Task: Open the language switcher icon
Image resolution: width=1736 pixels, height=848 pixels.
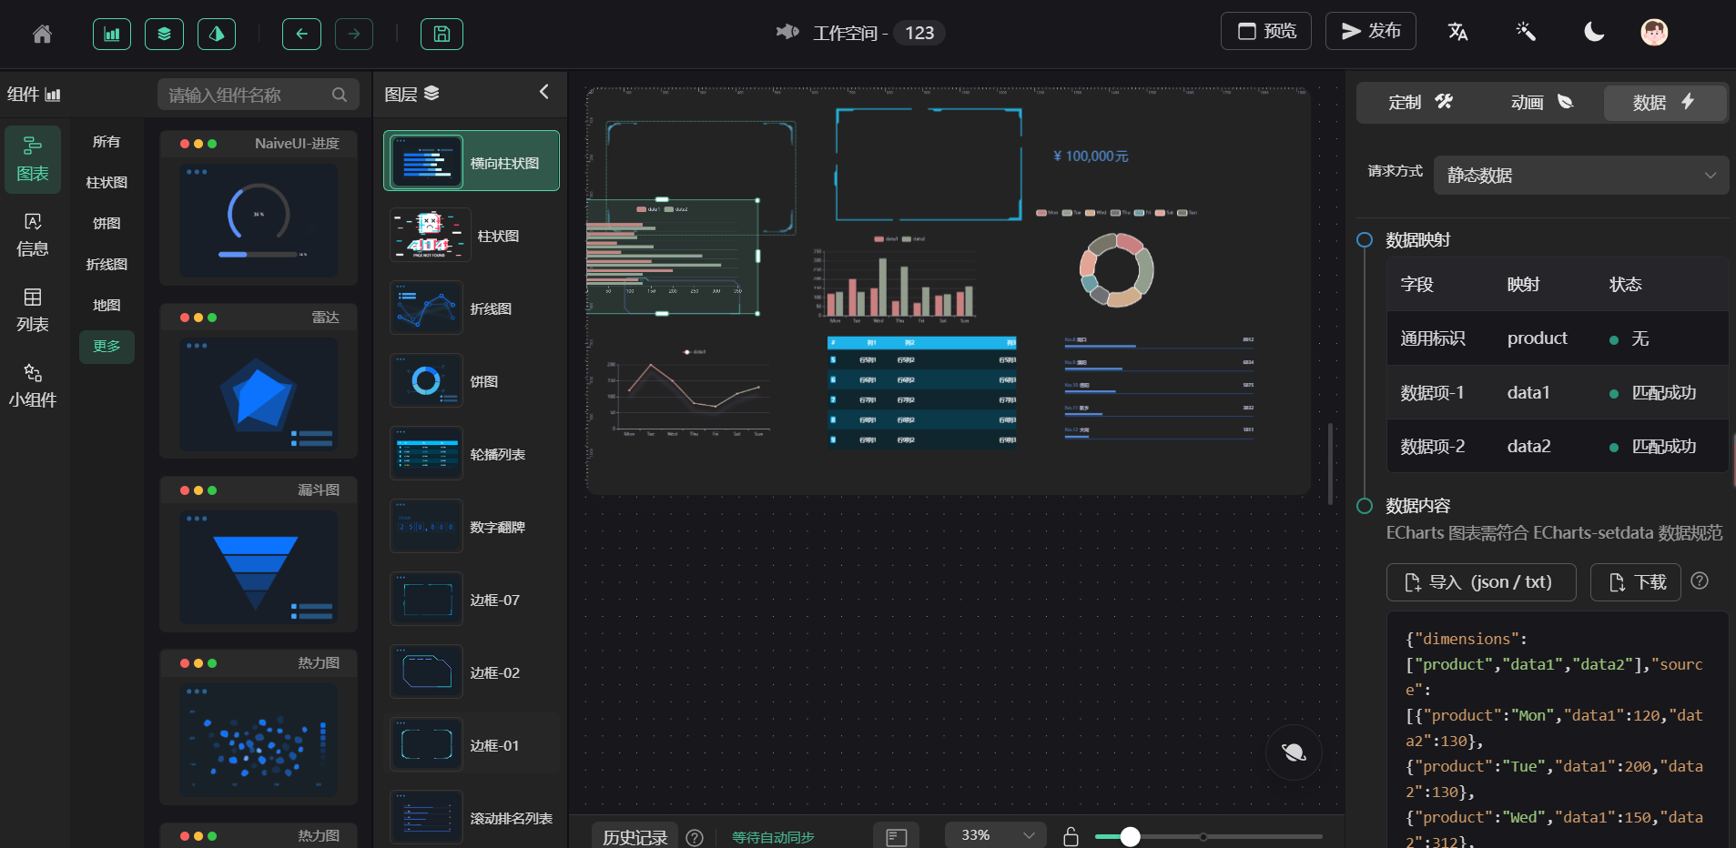Action: 1457,31
